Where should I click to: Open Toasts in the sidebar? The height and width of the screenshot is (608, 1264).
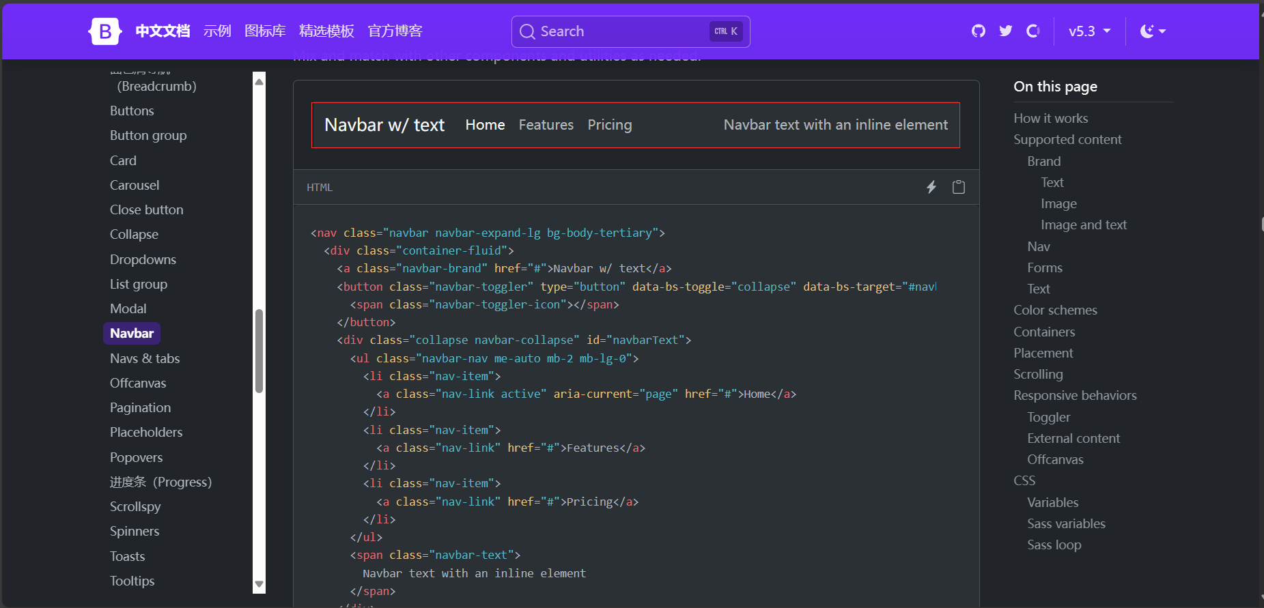(x=128, y=556)
